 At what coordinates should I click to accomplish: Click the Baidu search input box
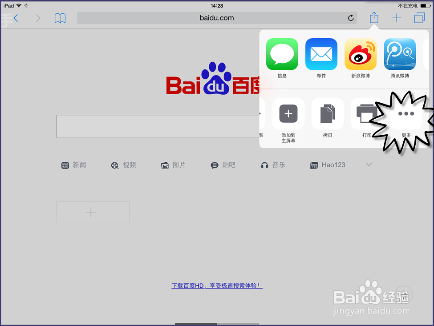(x=158, y=126)
